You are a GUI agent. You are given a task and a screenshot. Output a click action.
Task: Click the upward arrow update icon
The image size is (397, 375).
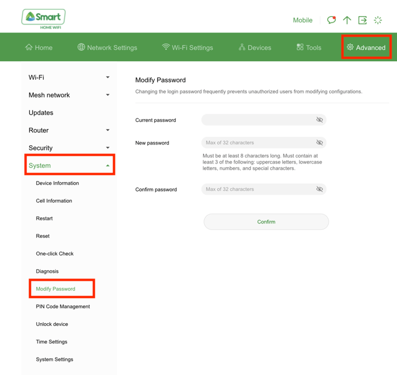[347, 20]
